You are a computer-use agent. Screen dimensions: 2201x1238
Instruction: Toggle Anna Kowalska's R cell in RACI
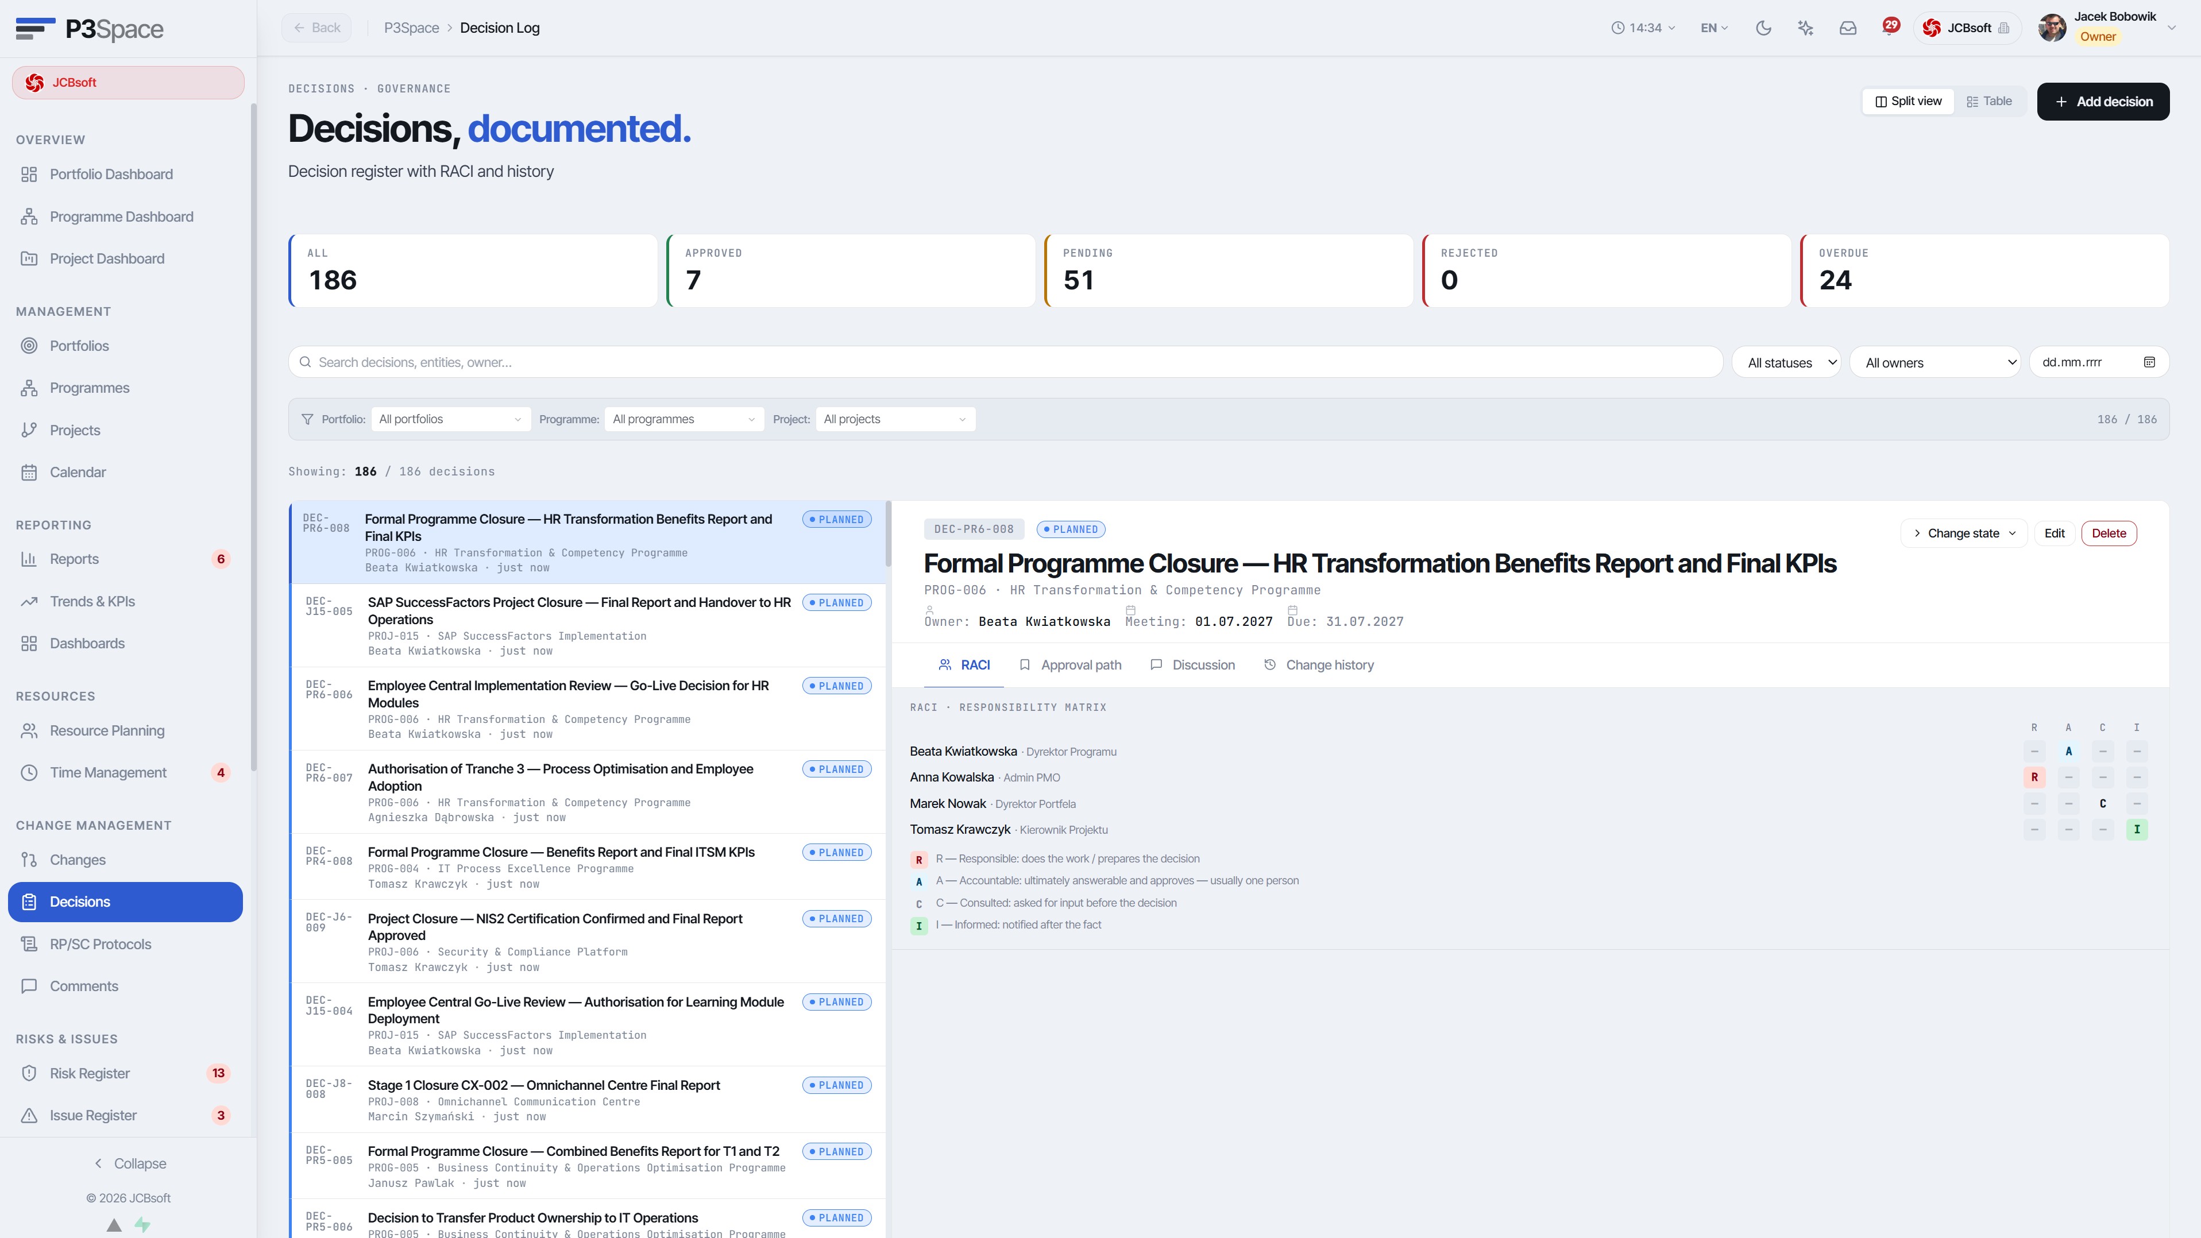click(2034, 777)
